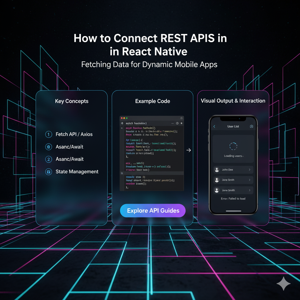300x300 pixels.
Task: Tap the back arrow on the User List screen
Action: pos(214,127)
